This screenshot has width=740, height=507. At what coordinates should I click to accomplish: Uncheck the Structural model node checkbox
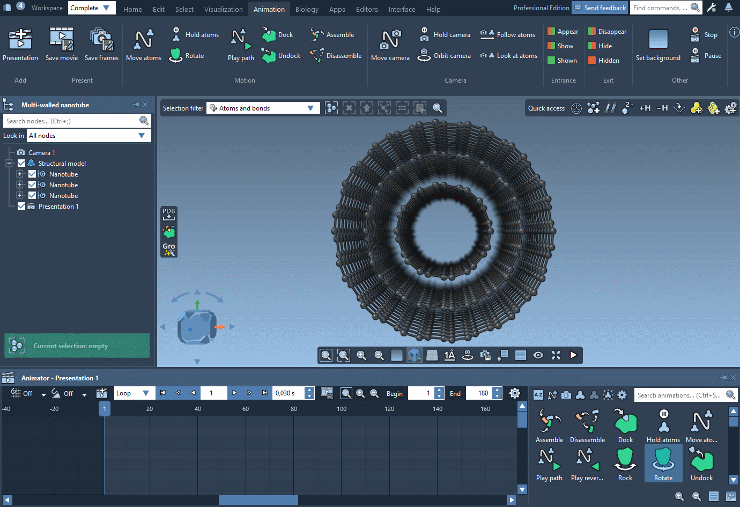pos(22,163)
